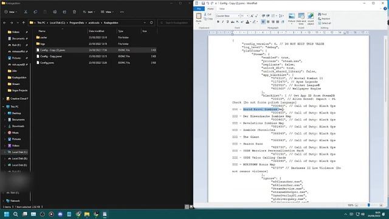
Task: Toggle Bold formatting in WordPad
Action: click(218, 22)
